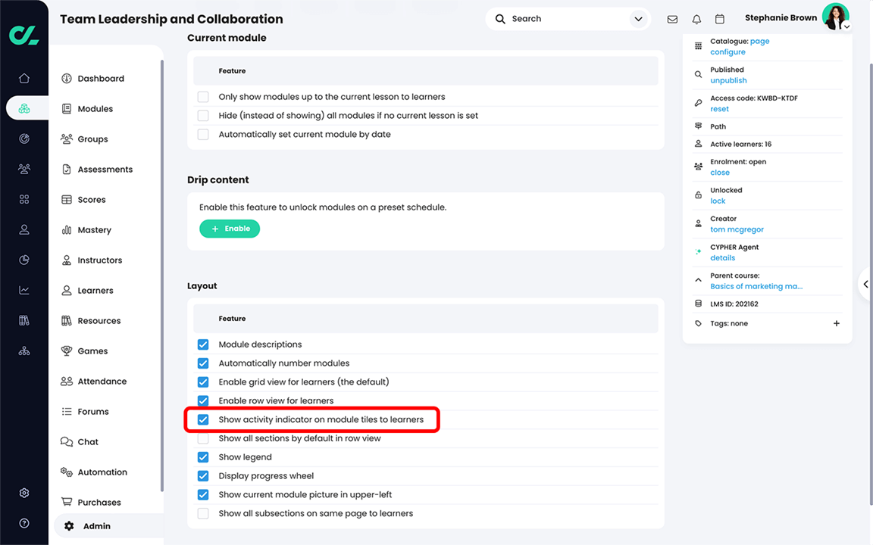Open the 'tom mcgregor' creator link
The height and width of the screenshot is (545, 873).
(737, 229)
